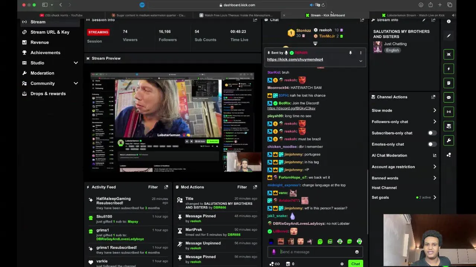Pop out the Channel Actions panel
The image size is (476, 267).
433,97
